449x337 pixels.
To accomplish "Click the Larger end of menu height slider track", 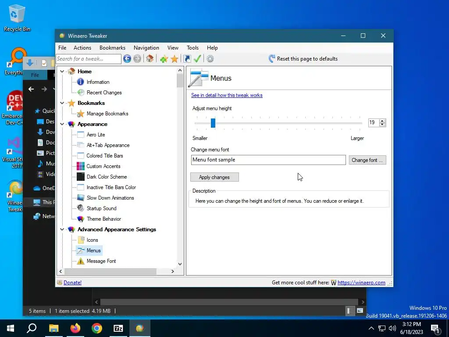I will [360, 123].
